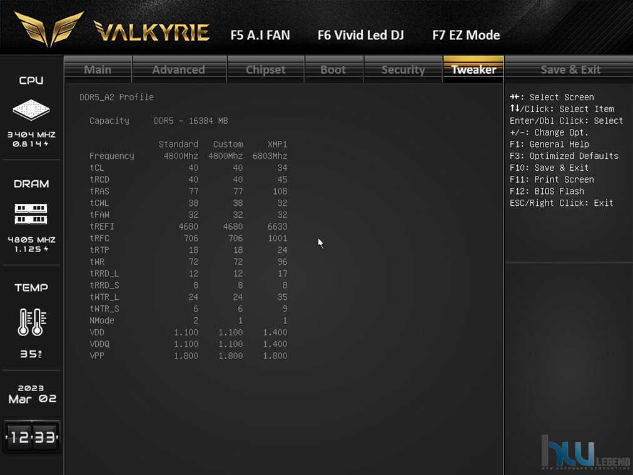The image size is (633, 475).
Task: Switch to F7 EZ Mode
Action: tap(466, 35)
